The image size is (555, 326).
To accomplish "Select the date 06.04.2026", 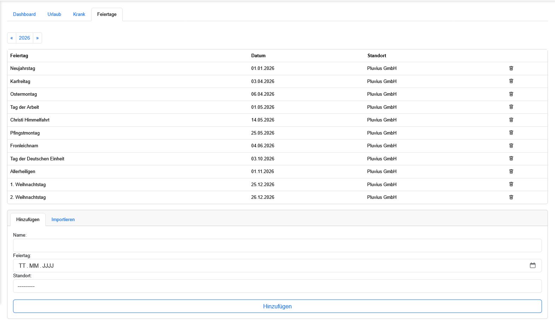I will point(263,94).
